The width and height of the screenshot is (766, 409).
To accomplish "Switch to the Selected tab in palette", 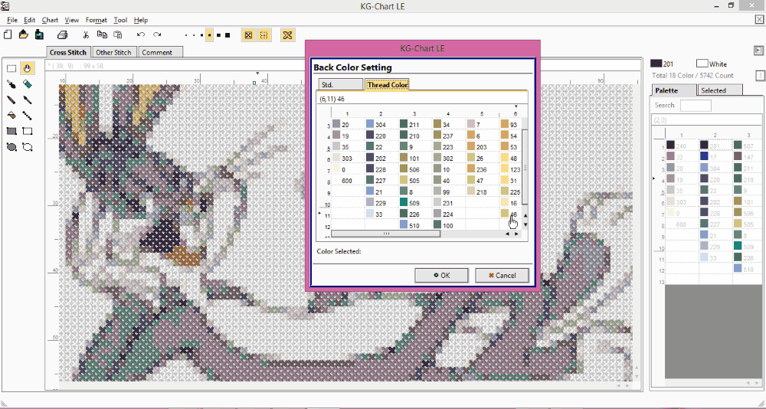I will 720,90.
